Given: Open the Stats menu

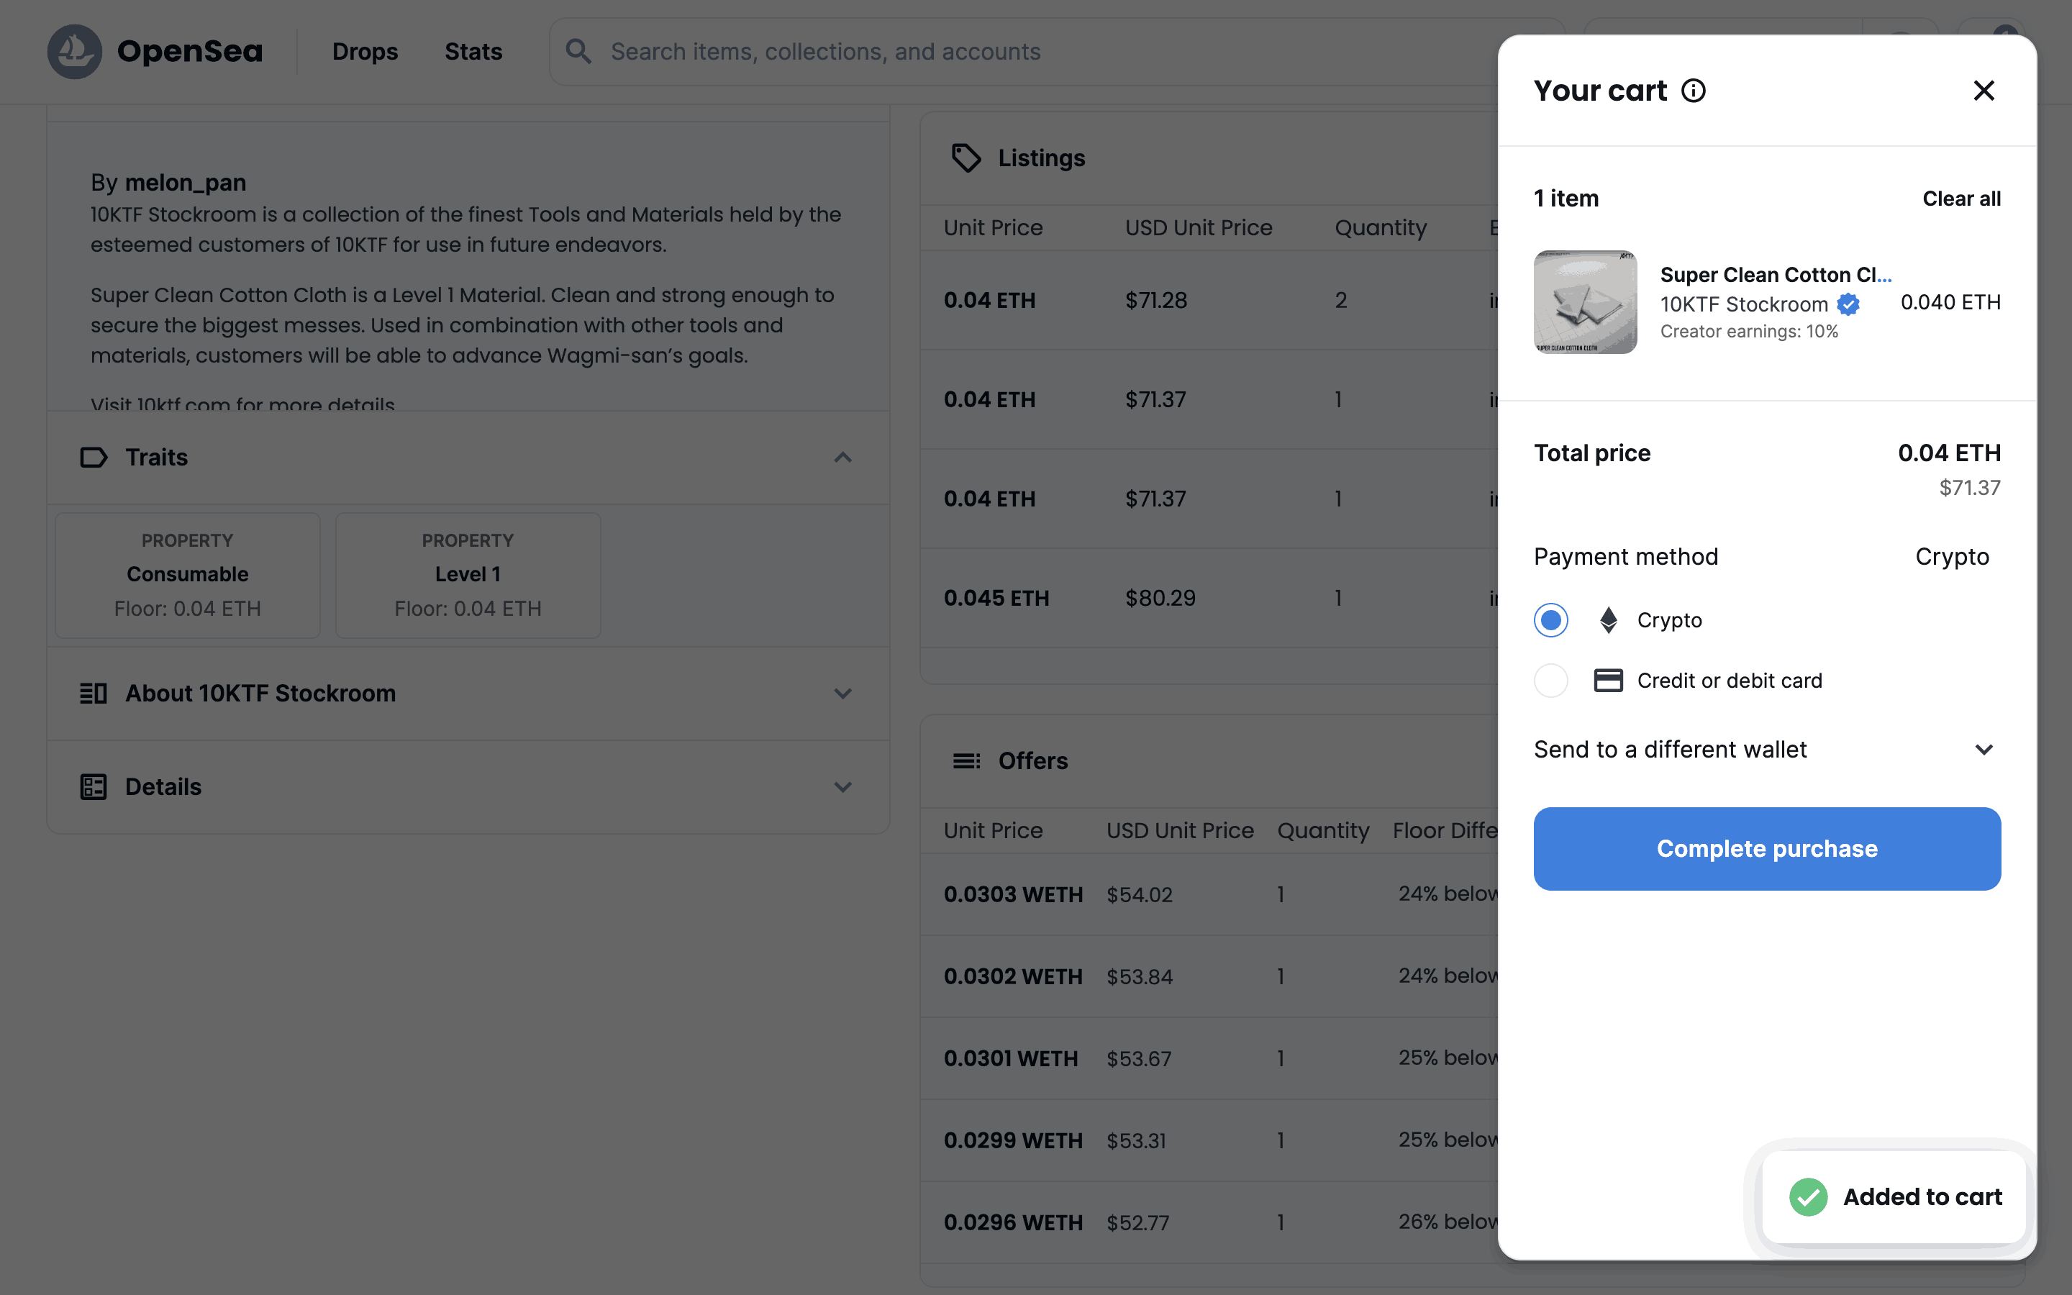Looking at the screenshot, I should coord(473,51).
